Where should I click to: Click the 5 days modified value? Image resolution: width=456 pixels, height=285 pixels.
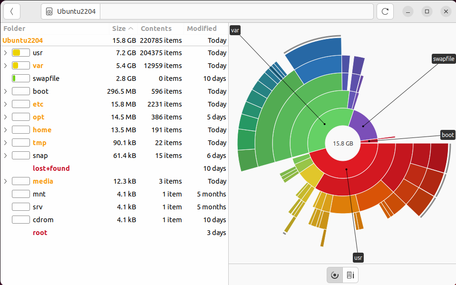(x=216, y=117)
